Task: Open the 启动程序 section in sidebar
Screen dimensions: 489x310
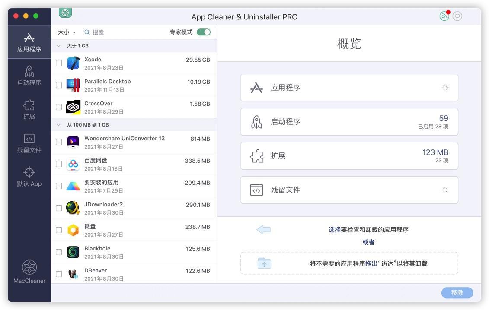Action: [x=29, y=76]
